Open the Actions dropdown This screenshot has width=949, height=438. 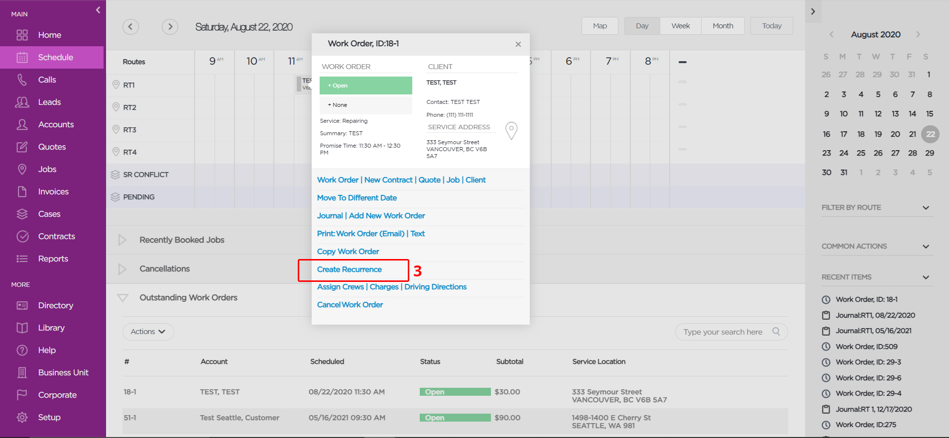point(148,332)
